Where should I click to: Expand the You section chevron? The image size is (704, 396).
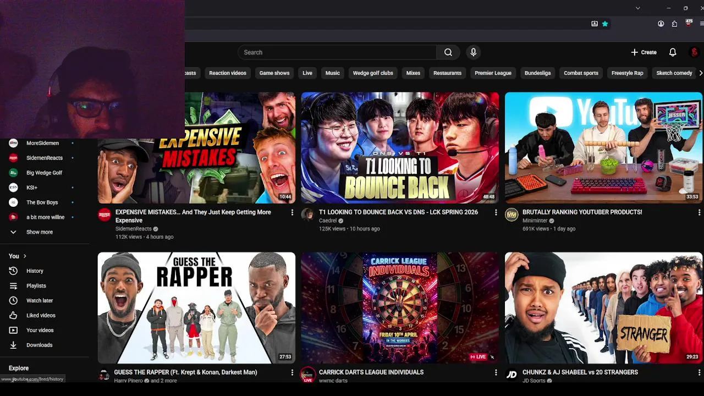[25, 256]
